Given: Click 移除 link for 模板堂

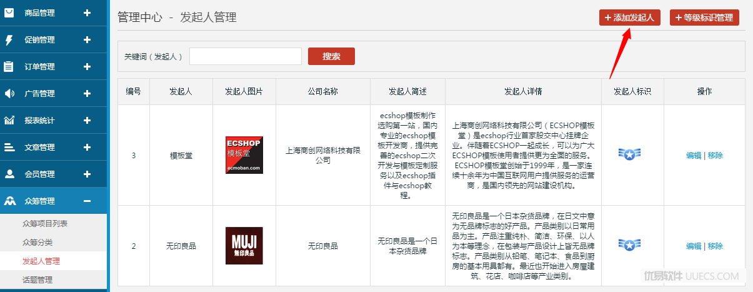Looking at the screenshot, I should click(716, 156).
